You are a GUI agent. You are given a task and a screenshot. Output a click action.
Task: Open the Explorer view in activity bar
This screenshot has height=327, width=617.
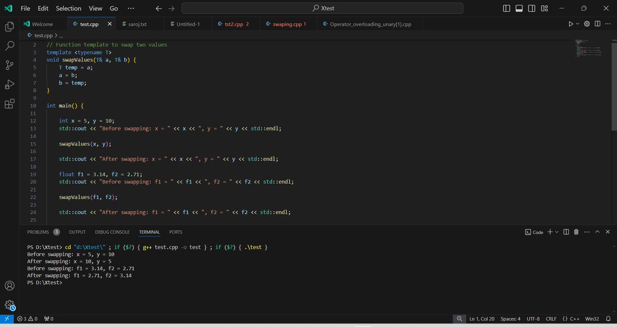tap(9, 27)
